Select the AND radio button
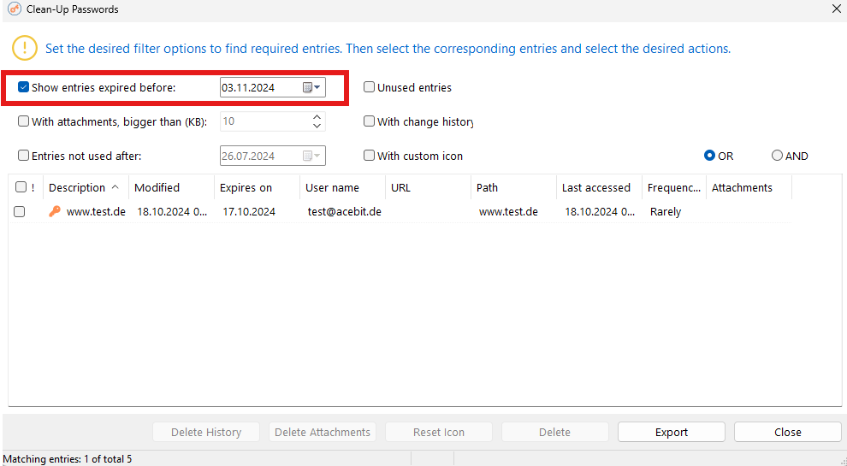 [777, 156]
